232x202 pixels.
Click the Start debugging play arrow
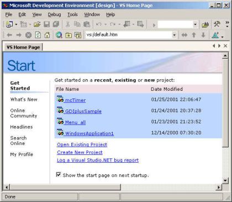click(x=154, y=25)
